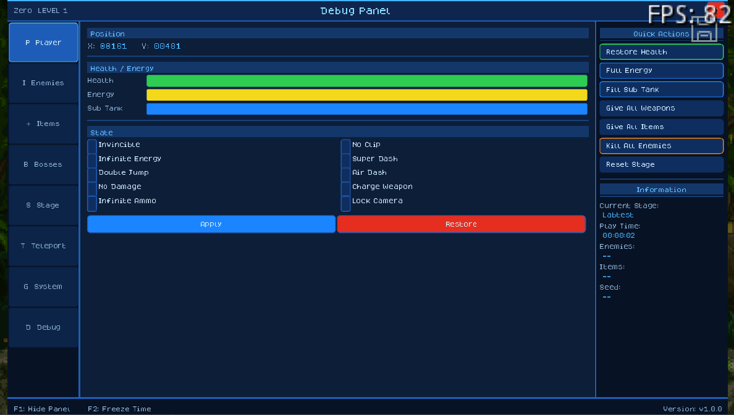The height and width of the screenshot is (415, 734).
Task: Click the red Restore button
Action: [461, 224]
